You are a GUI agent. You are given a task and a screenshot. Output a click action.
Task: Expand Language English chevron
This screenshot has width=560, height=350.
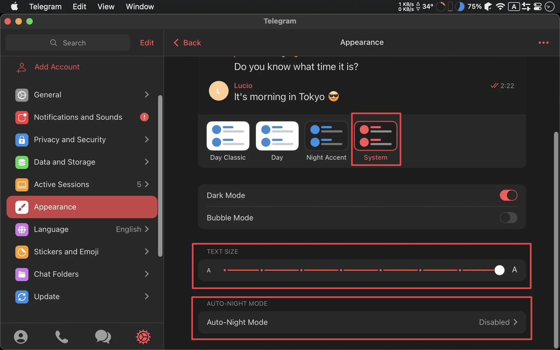147,229
